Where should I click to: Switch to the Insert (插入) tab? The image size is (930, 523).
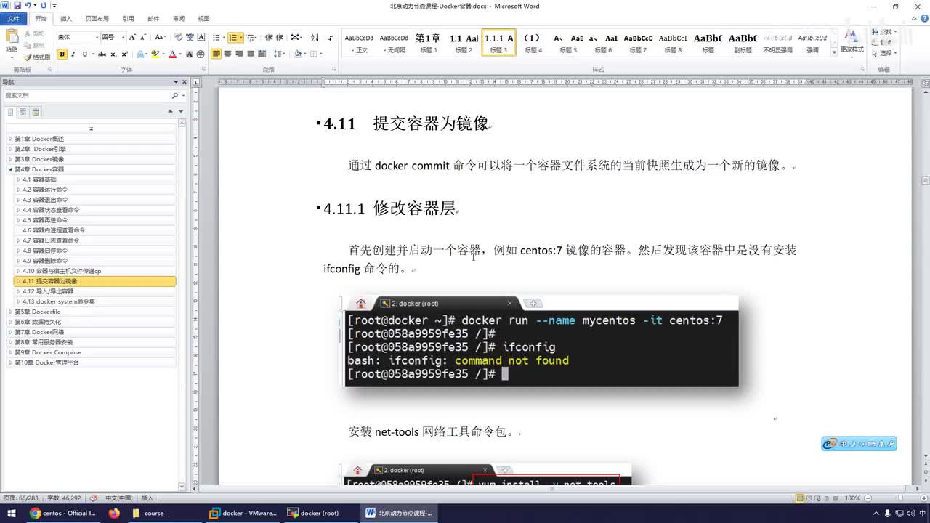click(65, 18)
